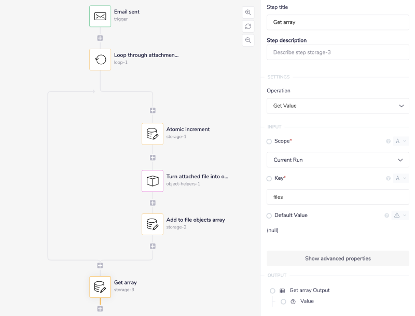This screenshot has height=316, width=415.
Task: Open the Key type selector dropdown
Action: coord(401,179)
